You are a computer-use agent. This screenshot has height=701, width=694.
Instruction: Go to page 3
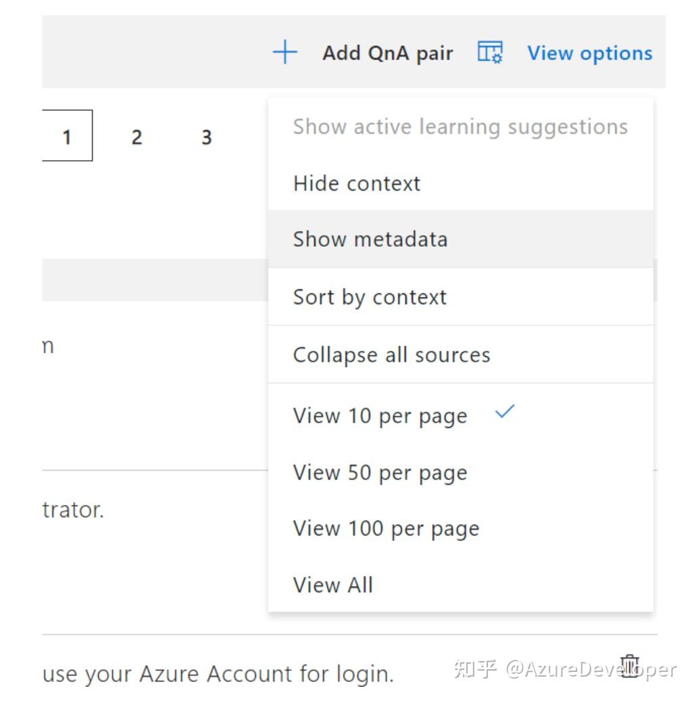[x=206, y=137]
